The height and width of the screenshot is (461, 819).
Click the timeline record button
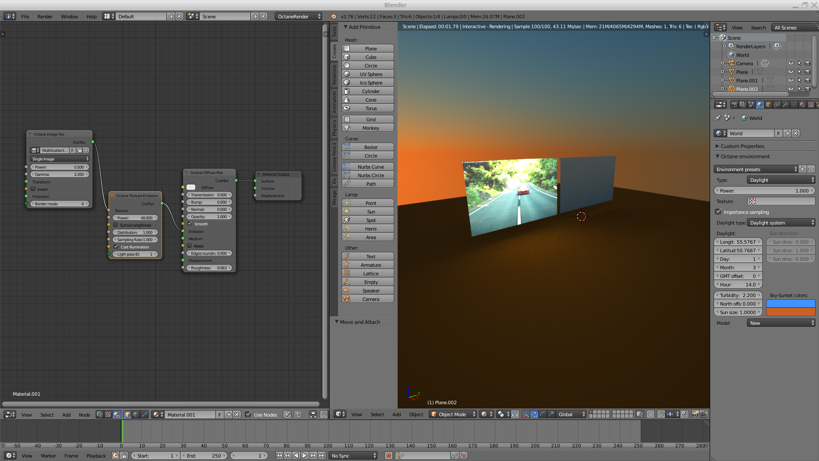pos(388,456)
